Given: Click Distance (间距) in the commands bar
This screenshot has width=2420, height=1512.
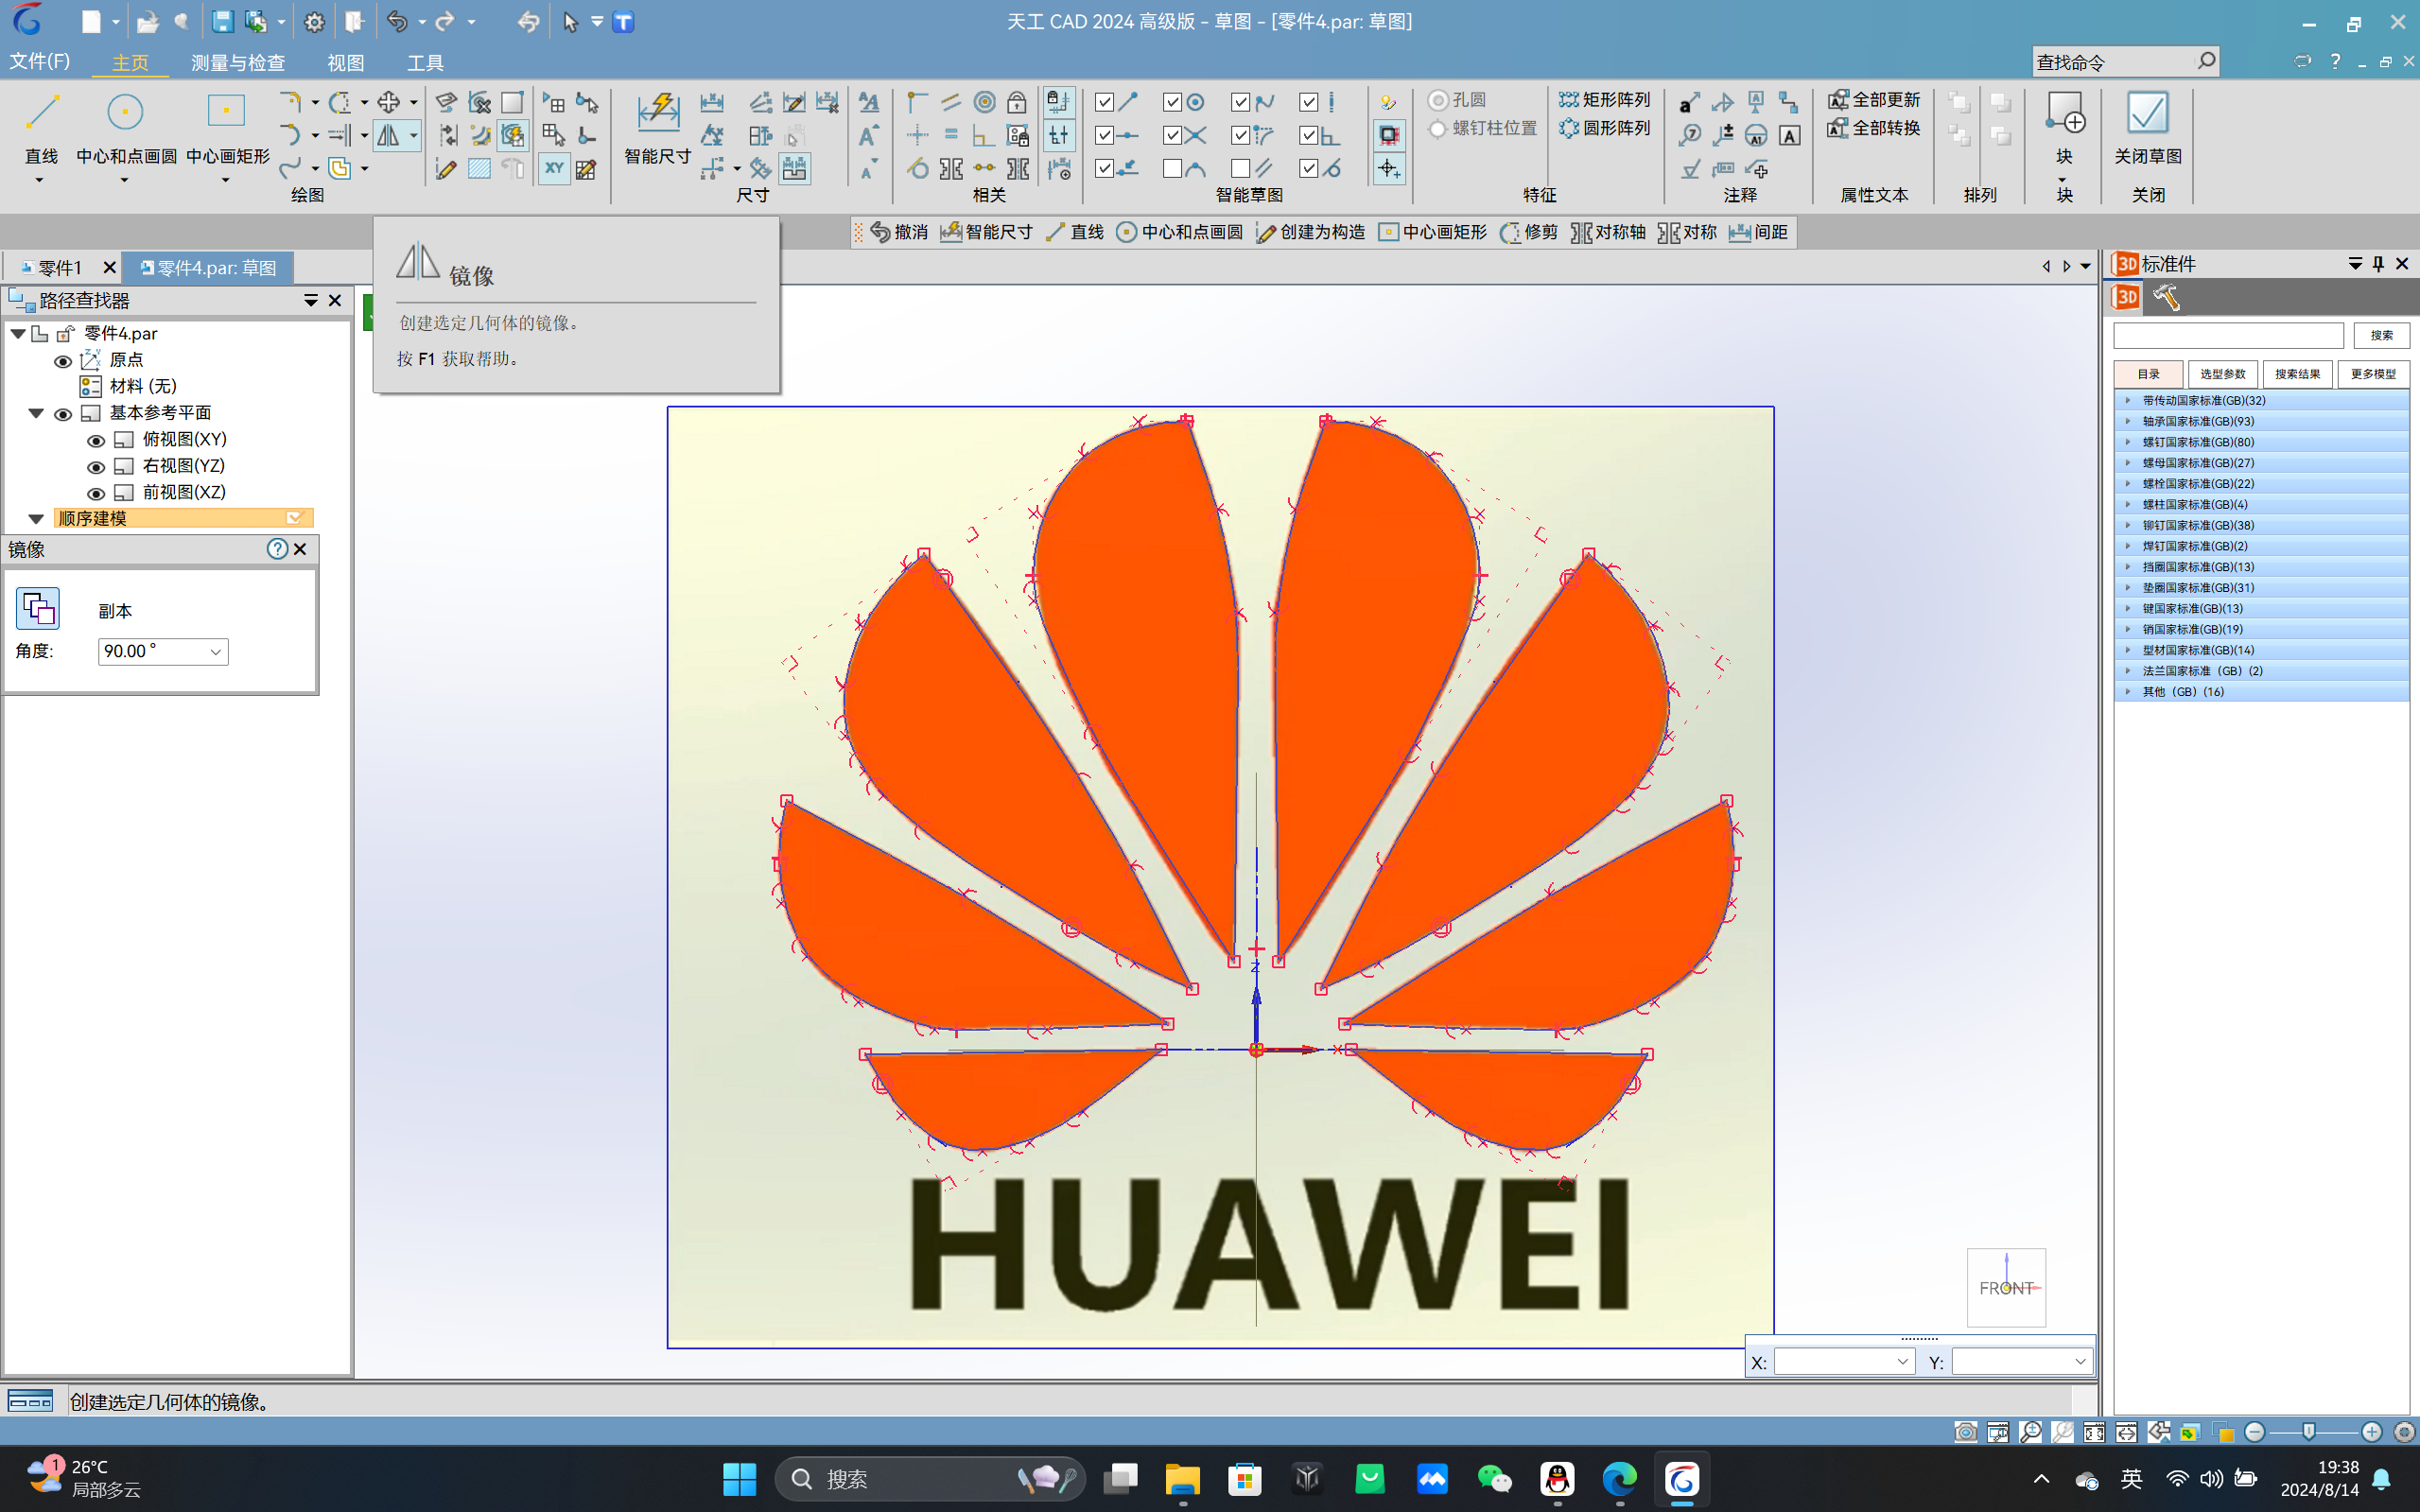Looking at the screenshot, I should point(1758,232).
